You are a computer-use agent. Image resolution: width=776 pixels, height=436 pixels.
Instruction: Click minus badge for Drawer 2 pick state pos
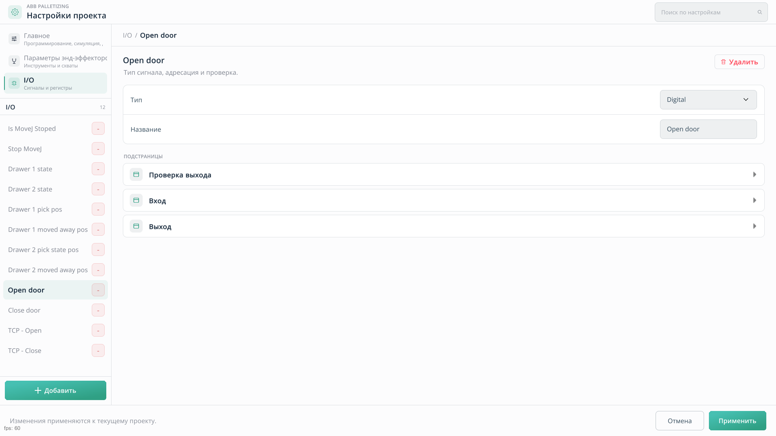click(98, 249)
